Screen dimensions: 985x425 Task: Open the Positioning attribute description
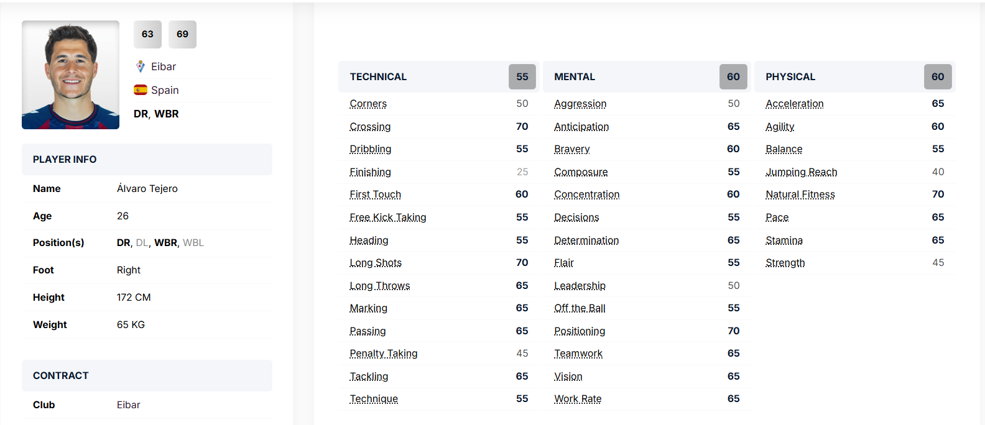point(580,331)
